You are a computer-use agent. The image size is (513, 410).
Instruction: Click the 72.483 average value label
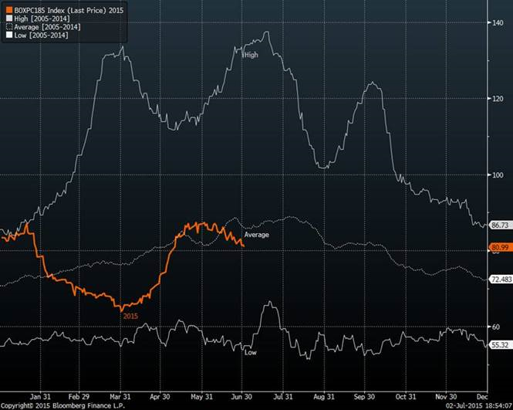(x=501, y=280)
